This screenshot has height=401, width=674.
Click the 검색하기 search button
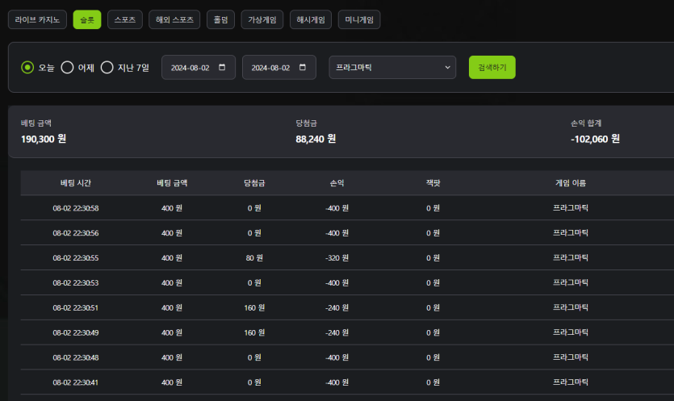coord(492,68)
